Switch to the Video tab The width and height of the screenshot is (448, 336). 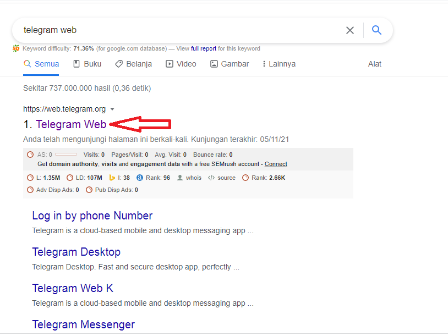[x=181, y=64]
